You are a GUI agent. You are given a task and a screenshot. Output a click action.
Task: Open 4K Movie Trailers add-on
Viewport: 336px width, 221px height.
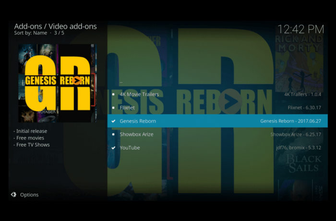click(217, 94)
